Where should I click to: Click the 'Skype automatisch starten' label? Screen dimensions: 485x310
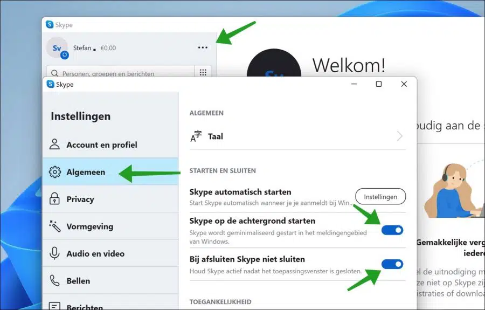[x=240, y=192]
